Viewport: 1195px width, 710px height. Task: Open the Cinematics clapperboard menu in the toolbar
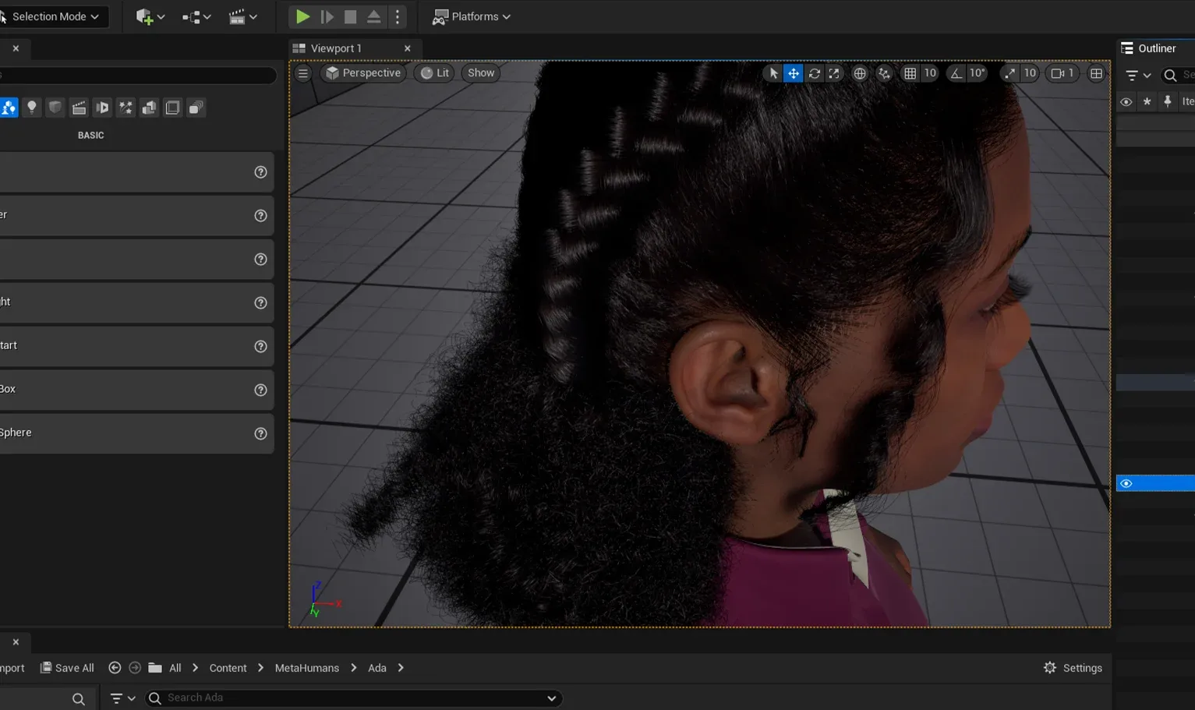(x=240, y=16)
